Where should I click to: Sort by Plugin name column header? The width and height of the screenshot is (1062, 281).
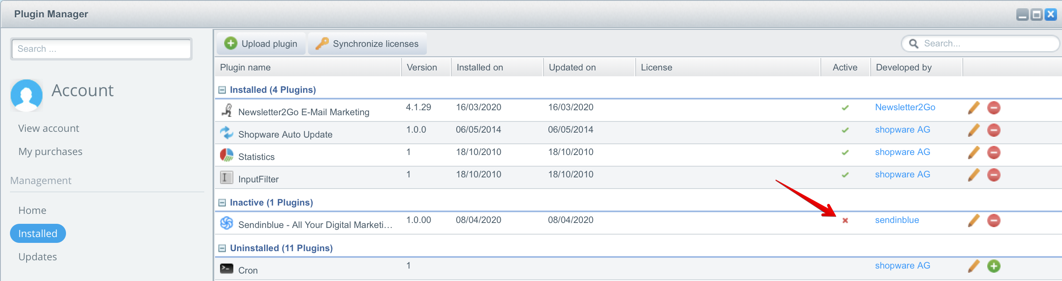tap(308, 67)
